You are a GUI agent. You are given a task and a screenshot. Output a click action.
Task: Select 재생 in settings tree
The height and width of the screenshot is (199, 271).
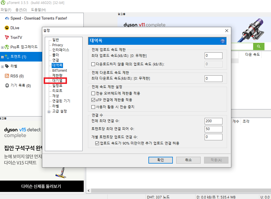click(56, 96)
